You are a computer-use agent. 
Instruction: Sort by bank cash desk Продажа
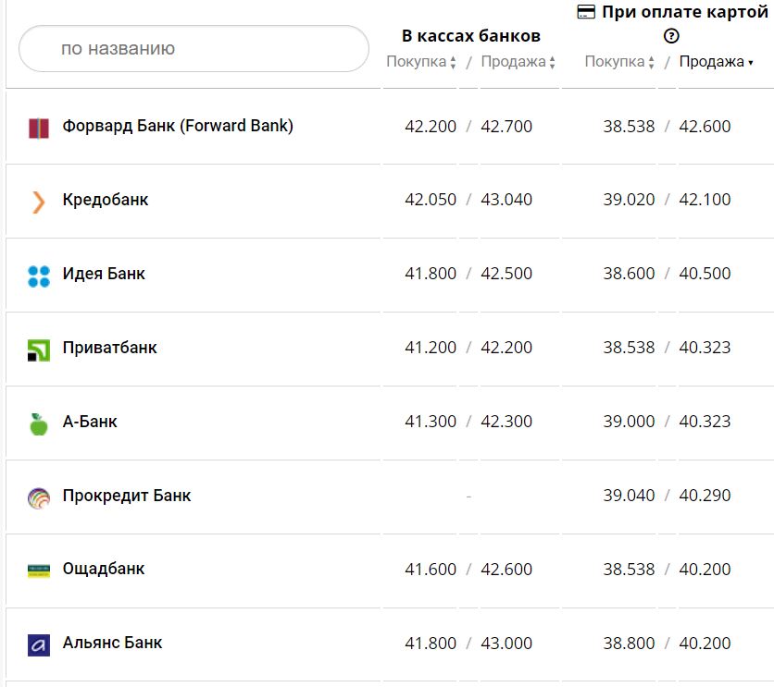tap(518, 62)
